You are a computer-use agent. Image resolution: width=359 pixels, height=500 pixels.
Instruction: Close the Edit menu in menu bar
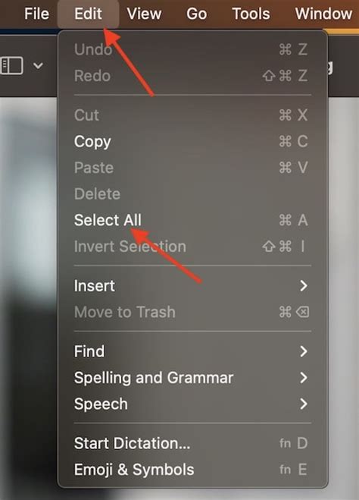88,14
